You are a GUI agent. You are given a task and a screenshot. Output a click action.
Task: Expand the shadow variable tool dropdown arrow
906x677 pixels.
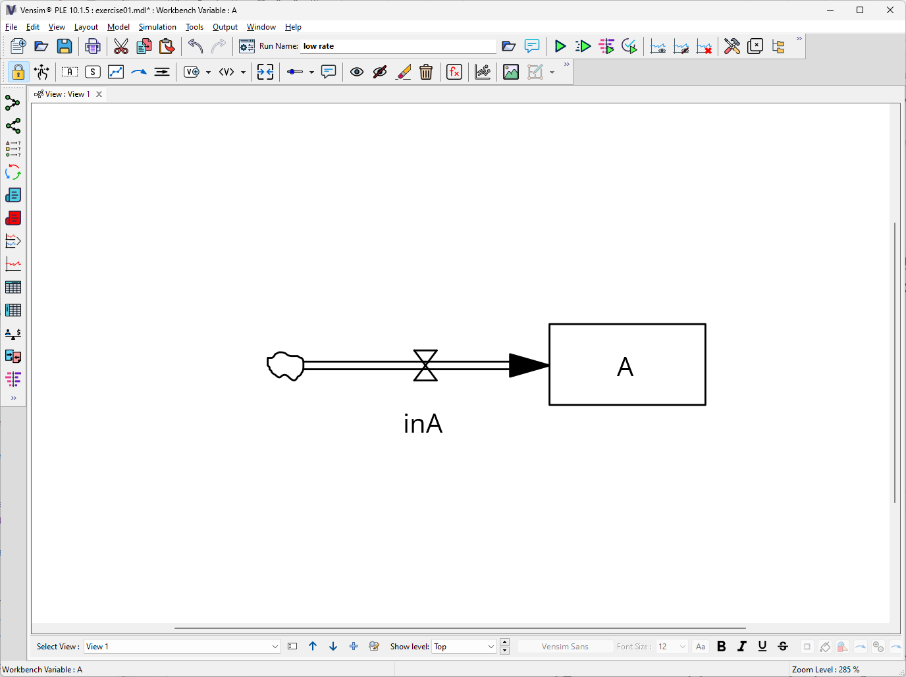(243, 72)
